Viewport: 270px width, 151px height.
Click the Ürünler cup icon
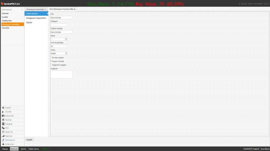3,112
